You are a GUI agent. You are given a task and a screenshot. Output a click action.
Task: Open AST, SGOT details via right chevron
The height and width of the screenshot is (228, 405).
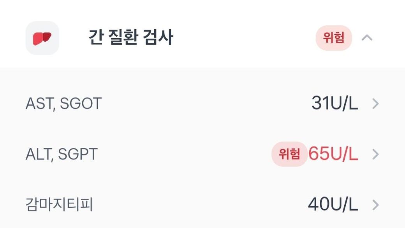point(375,104)
